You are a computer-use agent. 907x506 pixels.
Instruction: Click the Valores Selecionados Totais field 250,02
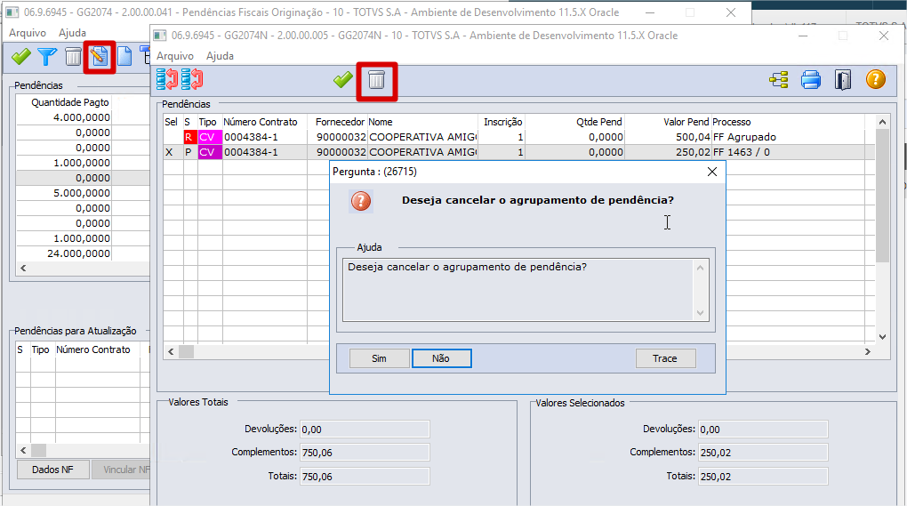tap(763, 477)
